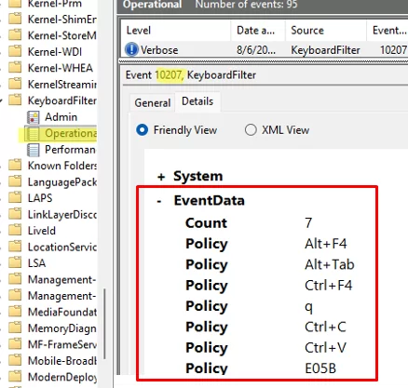Click the Ctrl+V policy value
Screen dimensions: 408x388
click(x=325, y=348)
